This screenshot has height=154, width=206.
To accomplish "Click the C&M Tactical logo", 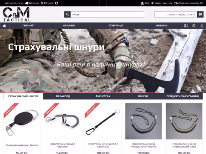I will point(16,15).
